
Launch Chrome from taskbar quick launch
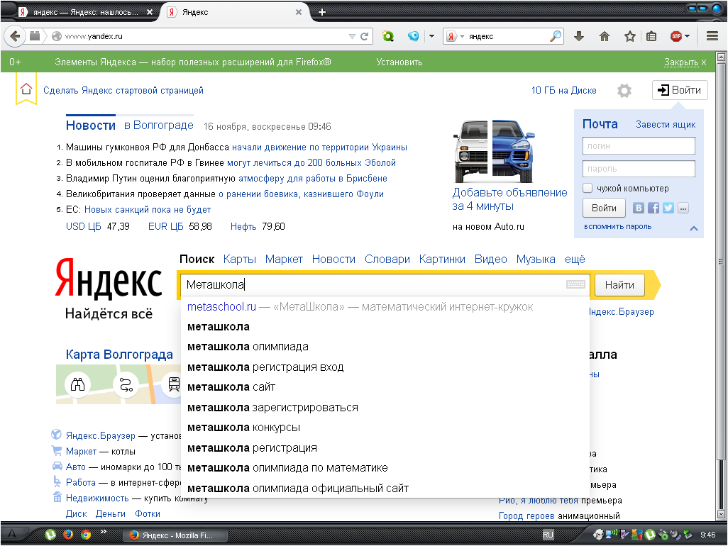coord(85,535)
